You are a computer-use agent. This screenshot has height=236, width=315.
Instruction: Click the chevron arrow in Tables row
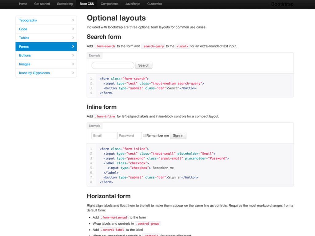pyautogui.click(x=73, y=38)
